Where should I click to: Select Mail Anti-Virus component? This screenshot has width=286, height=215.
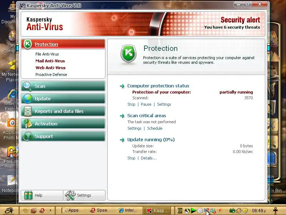[50, 61]
